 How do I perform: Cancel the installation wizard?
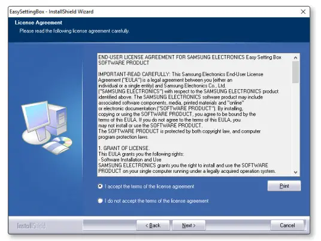[287, 225]
